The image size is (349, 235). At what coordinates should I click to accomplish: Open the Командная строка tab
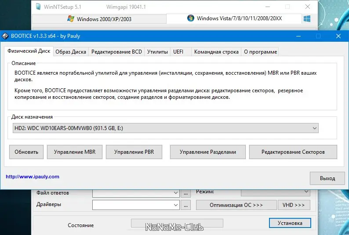click(216, 52)
